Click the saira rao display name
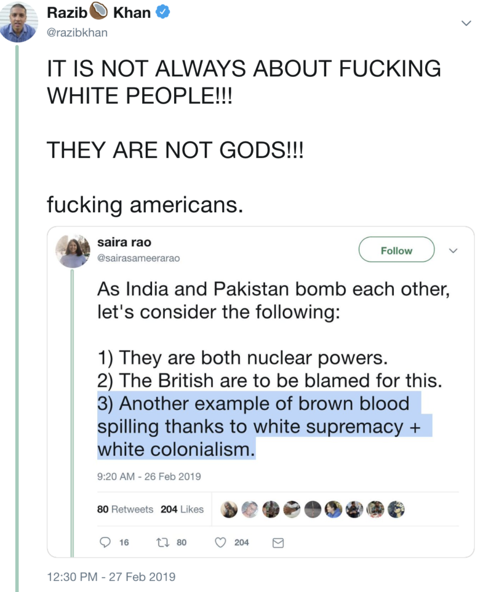Screen dimensions: 491x592 (x=124, y=243)
